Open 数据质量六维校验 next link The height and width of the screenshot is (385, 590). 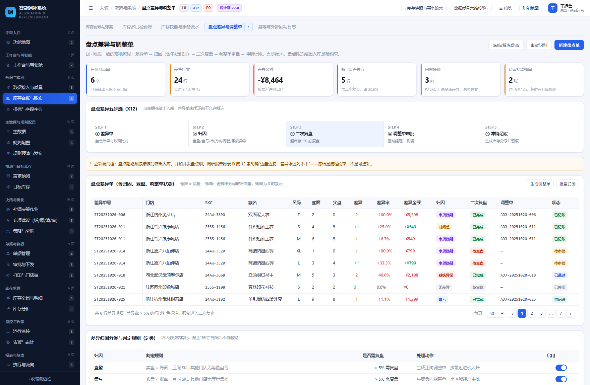click(471, 8)
